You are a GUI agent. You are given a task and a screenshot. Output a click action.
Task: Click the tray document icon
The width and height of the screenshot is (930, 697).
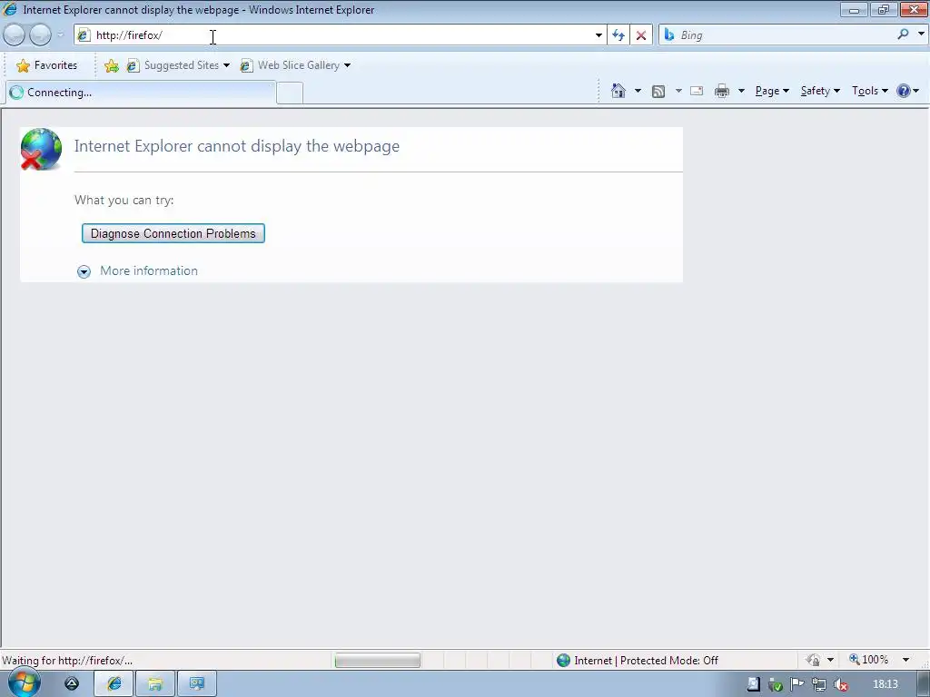[x=753, y=684]
